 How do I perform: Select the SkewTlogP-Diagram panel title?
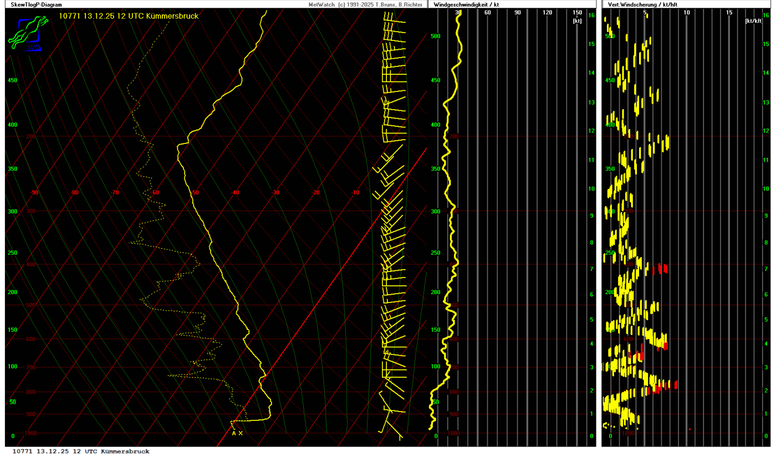tap(33, 4)
